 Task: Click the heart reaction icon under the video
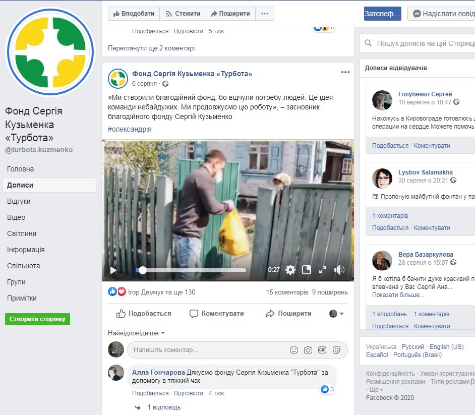122,292
